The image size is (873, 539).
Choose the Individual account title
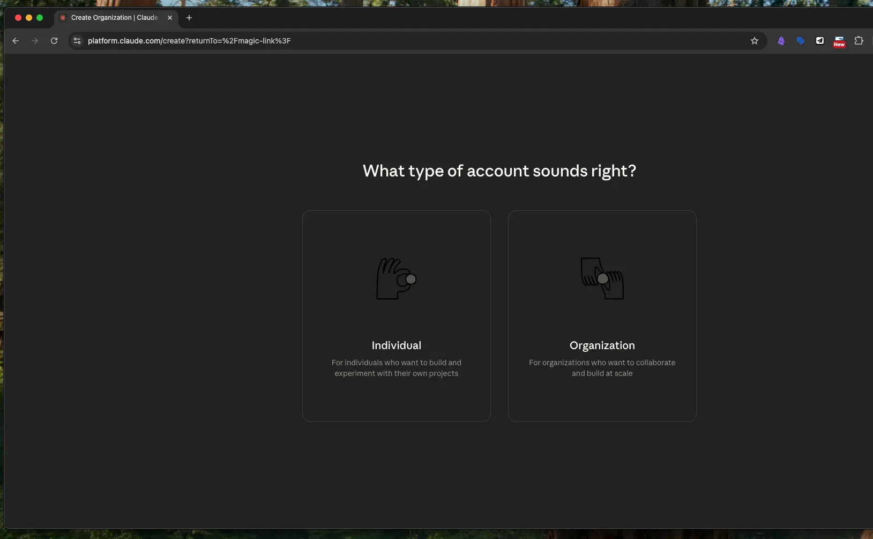pyautogui.click(x=396, y=345)
